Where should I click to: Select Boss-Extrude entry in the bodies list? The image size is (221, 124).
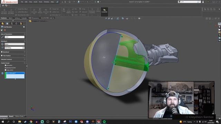[15, 73]
